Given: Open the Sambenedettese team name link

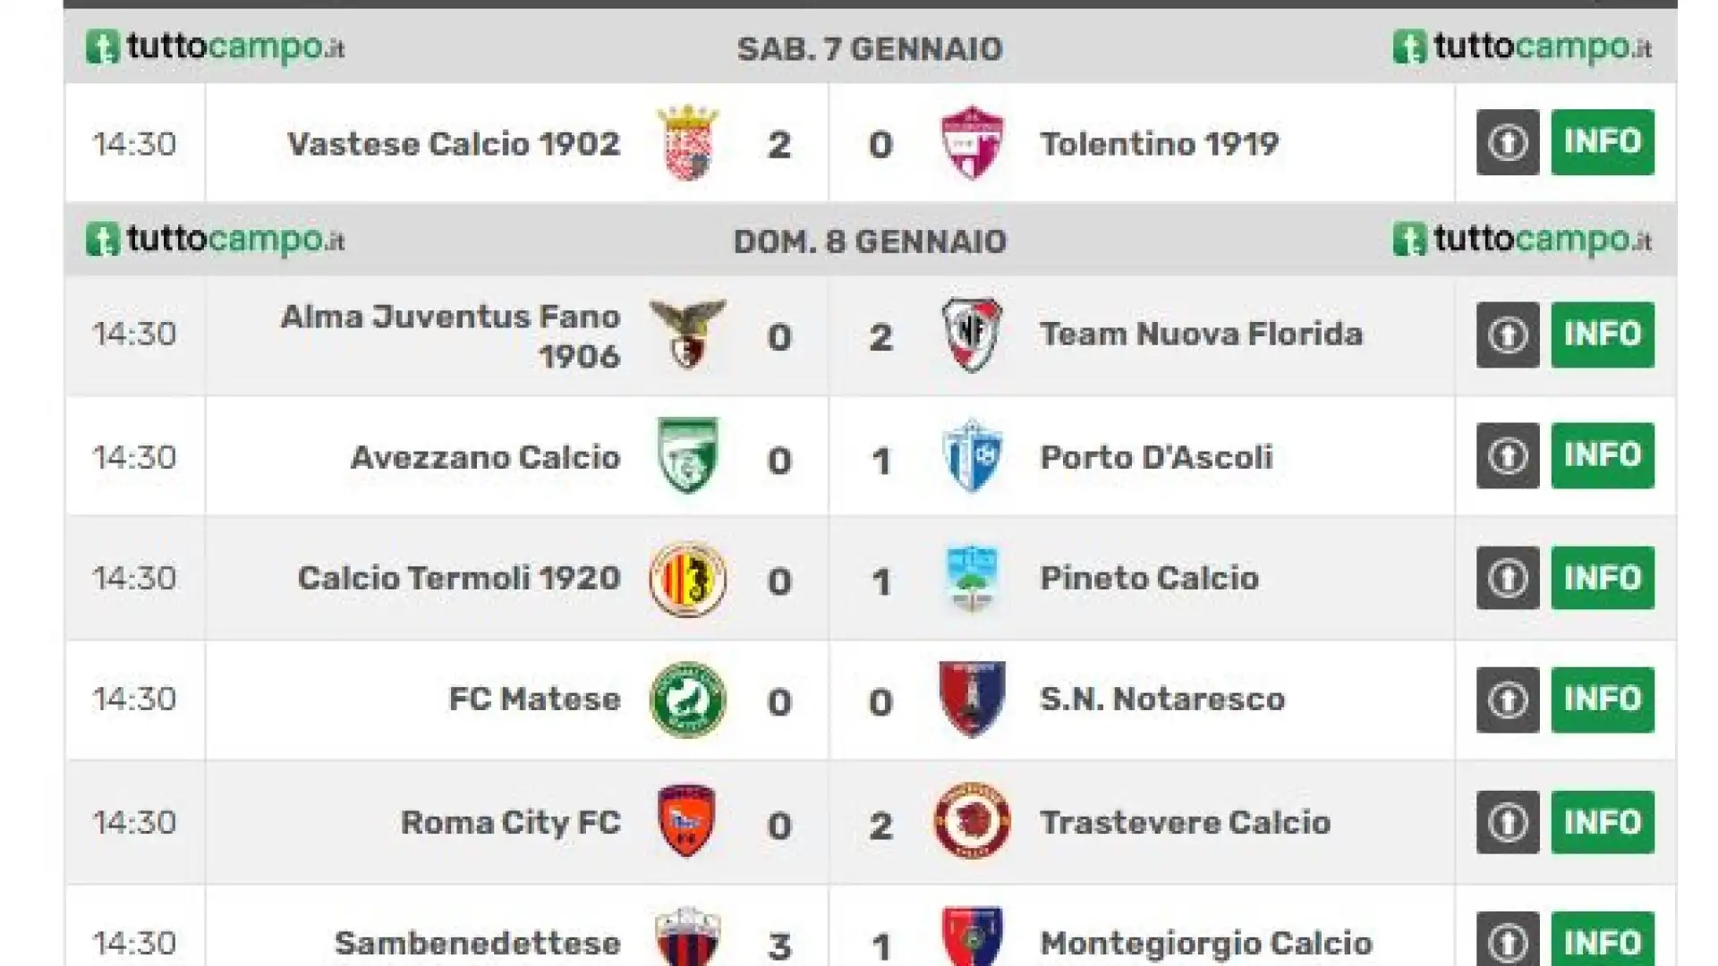Looking at the screenshot, I should point(477,943).
